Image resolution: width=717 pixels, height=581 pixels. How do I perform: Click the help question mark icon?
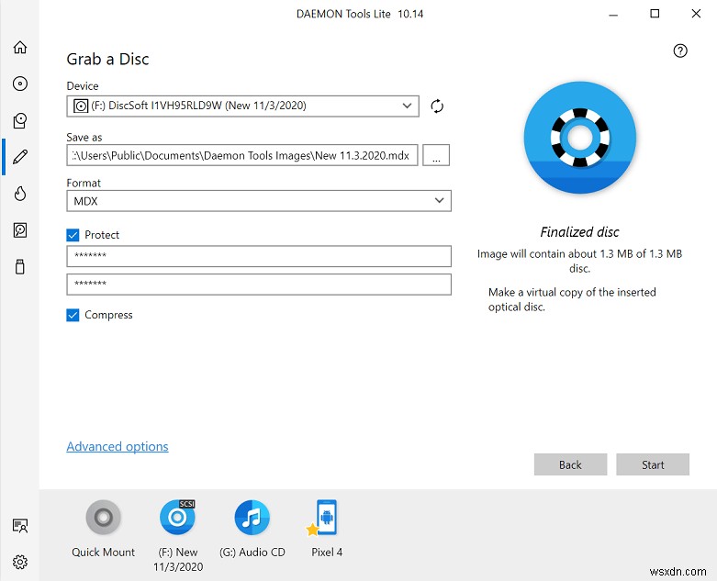680,50
